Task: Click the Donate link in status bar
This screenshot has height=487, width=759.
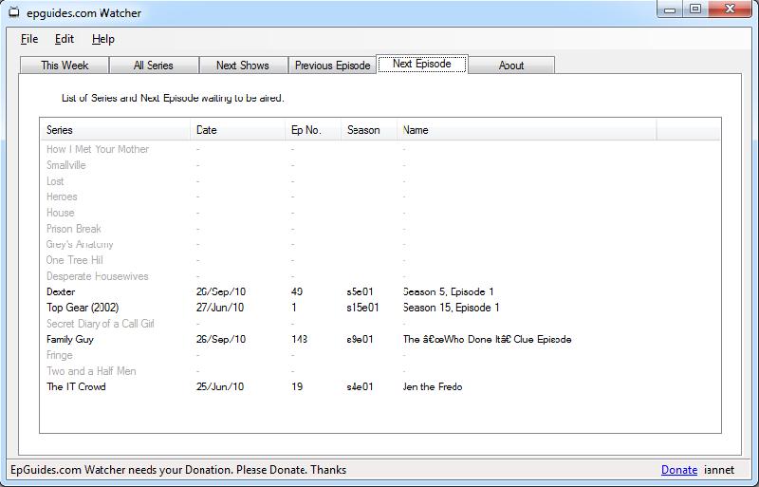Action: [x=679, y=470]
